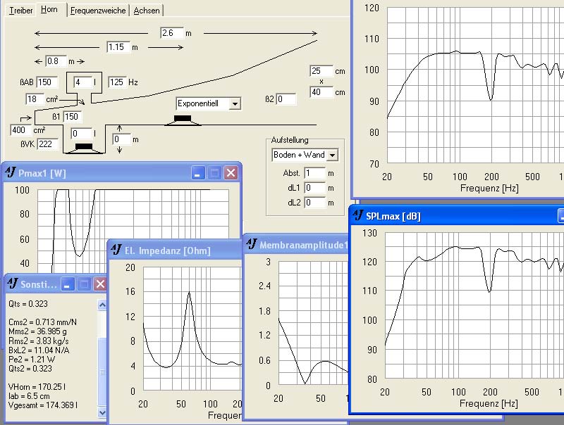Screen dimensions: 564x425
Task: Select the Horn tab
Action: pyautogui.click(x=49, y=9)
